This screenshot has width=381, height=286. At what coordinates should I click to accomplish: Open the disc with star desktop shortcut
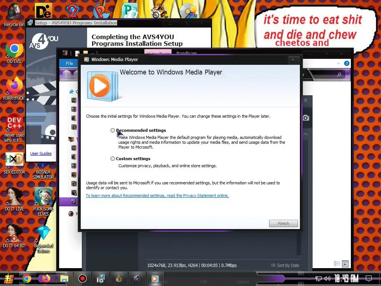pos(188,11)
